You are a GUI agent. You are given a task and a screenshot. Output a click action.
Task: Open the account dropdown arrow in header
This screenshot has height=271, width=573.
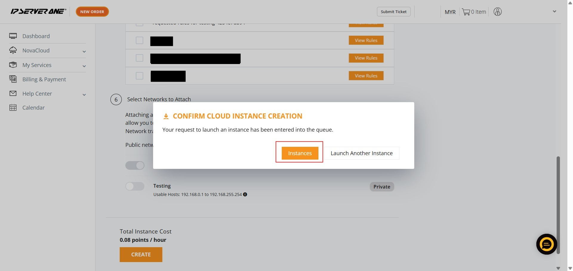554,12
